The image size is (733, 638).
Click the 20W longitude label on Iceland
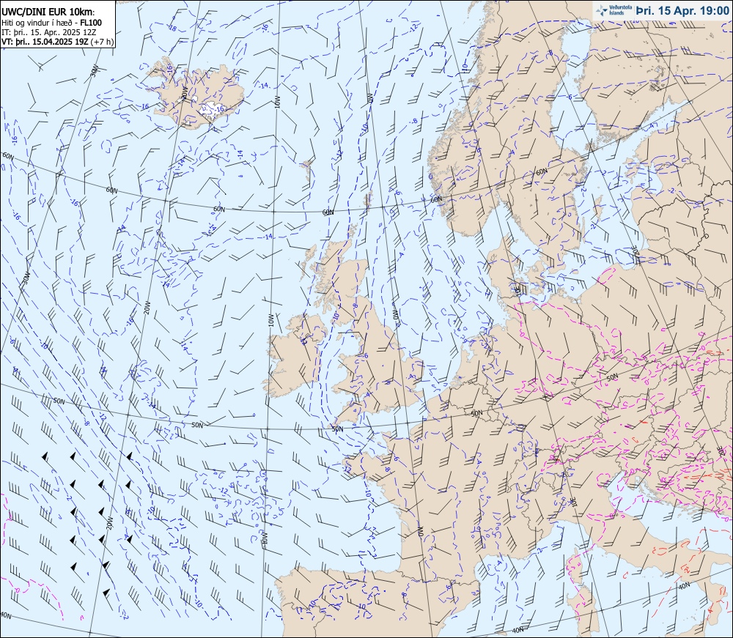[x=185, y=92]
